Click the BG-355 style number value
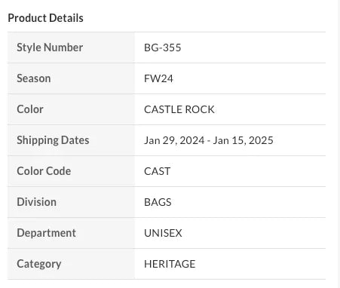340x288 pixels. (x=163, y=47)
